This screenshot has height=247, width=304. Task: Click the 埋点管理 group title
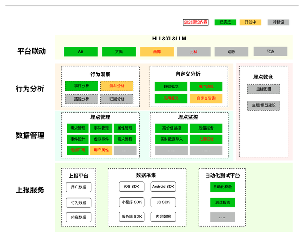pyautogui.click(x=100, y=117)
